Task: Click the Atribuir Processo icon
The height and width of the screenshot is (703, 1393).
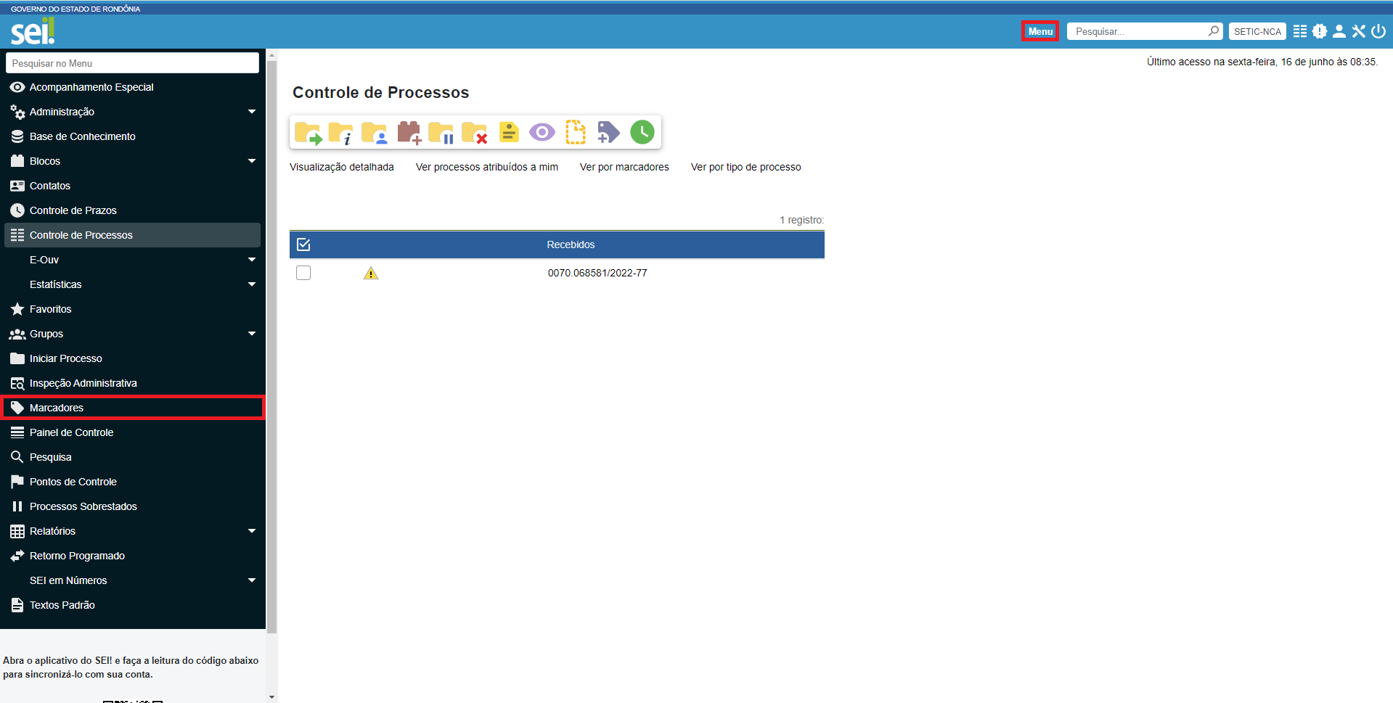Action: coord(375,132)
